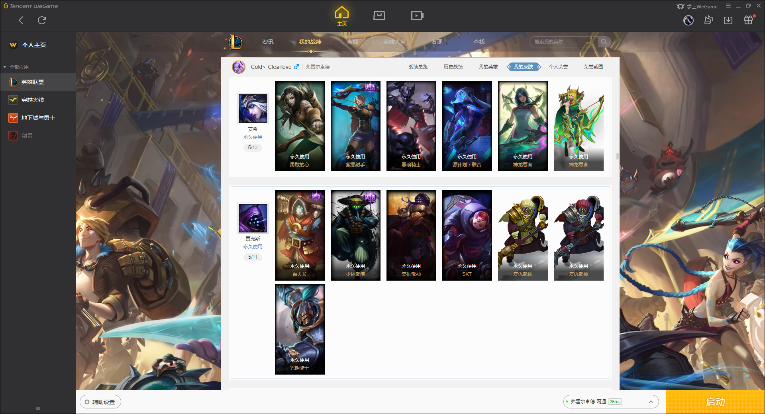765x414 pixels.
Task: Open the 黑暗骑士 skin card
Action: 411,126
